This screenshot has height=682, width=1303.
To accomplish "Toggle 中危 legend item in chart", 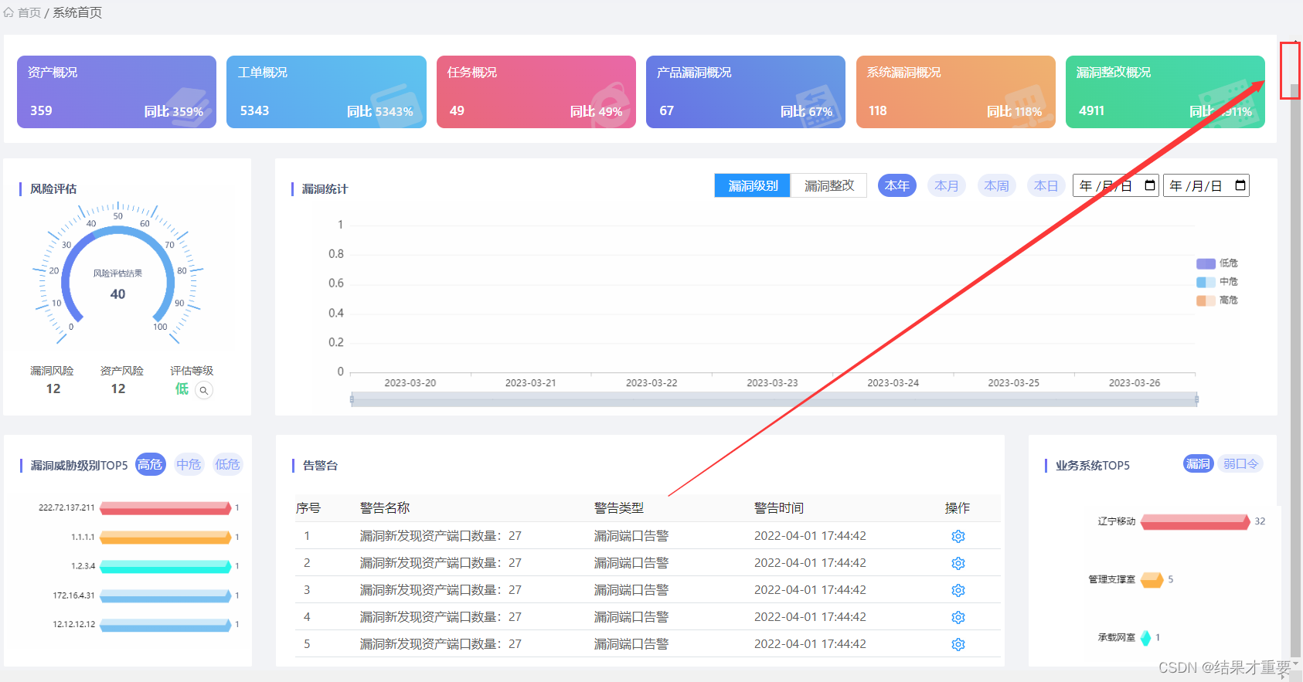I will (x=1217, y=282).
